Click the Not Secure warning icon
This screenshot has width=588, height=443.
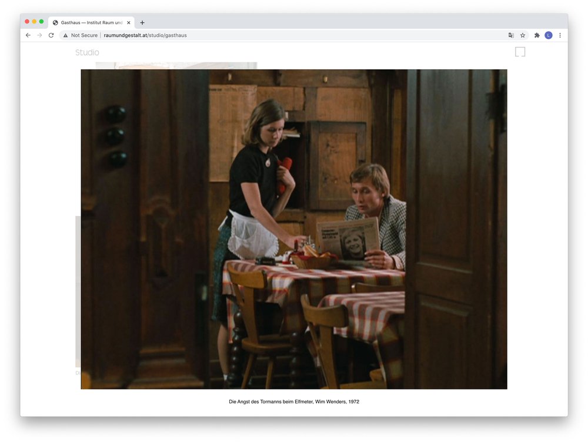pyautogui.click(x=65, y=35)
